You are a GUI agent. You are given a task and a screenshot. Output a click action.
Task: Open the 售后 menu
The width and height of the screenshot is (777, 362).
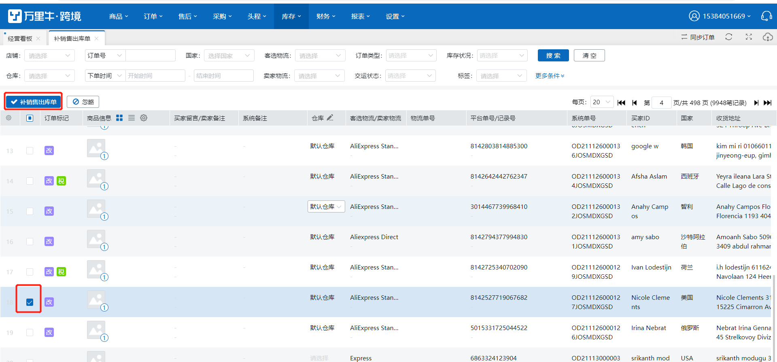pos(188,16)
